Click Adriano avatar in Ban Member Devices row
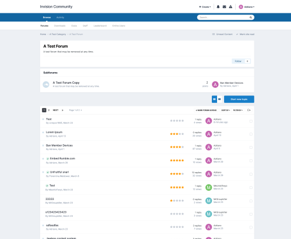This screenshot has height=239, width=291. pos(208,147)
